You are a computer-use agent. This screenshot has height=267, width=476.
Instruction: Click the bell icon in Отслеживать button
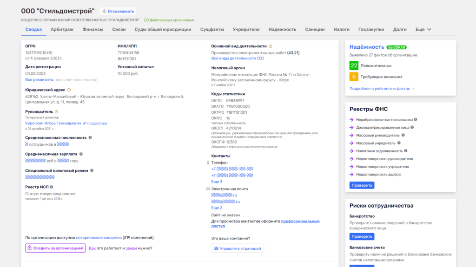click(104, 11)
